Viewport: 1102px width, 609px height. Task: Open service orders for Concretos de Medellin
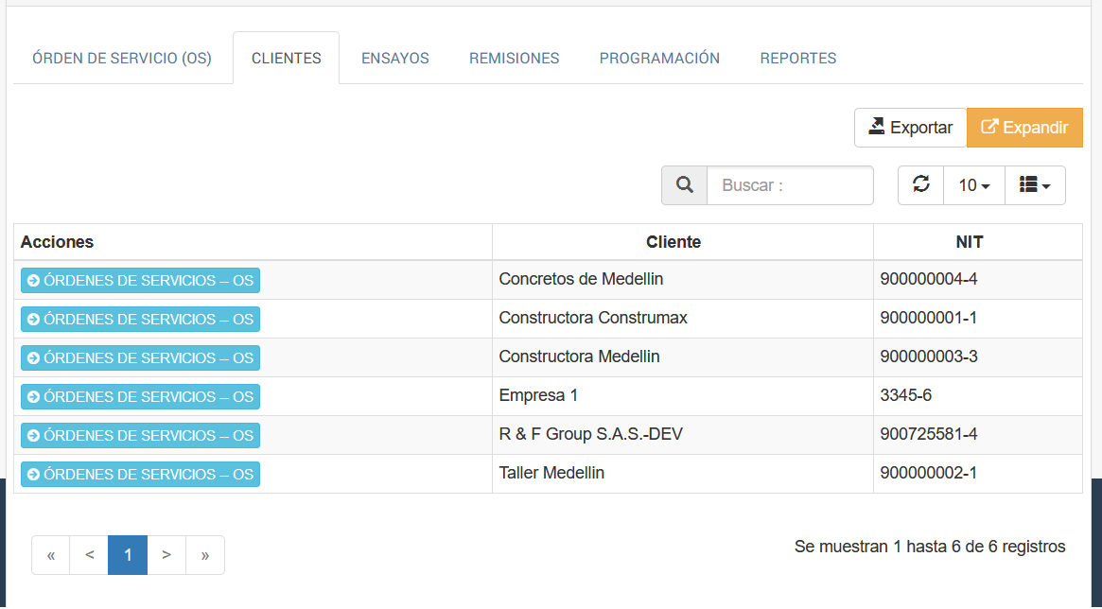pos(140,281)
